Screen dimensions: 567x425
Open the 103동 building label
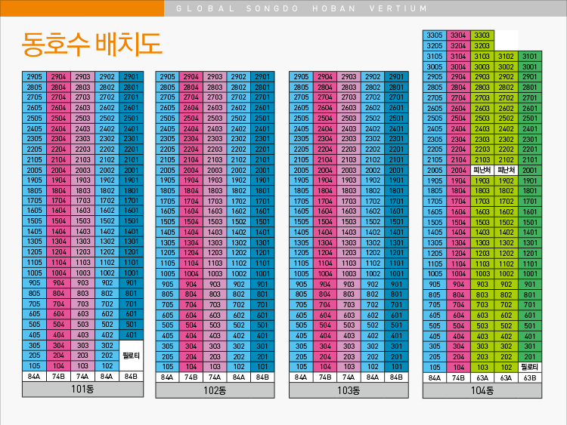(349, 390)
